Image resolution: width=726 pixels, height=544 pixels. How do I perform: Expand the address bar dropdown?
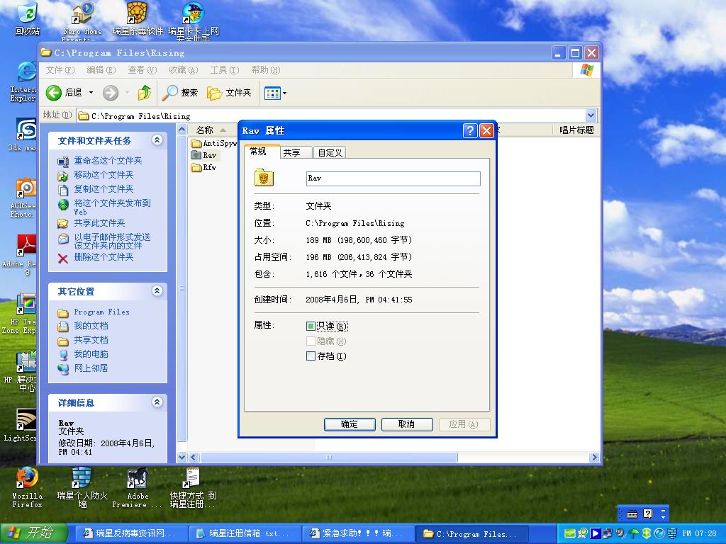click(591, 115)
